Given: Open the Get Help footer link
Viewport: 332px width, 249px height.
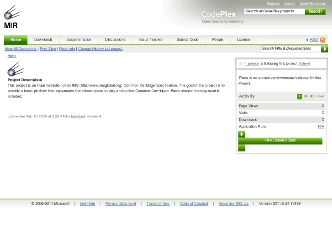Looking at the screenshot, I should 87,203.
